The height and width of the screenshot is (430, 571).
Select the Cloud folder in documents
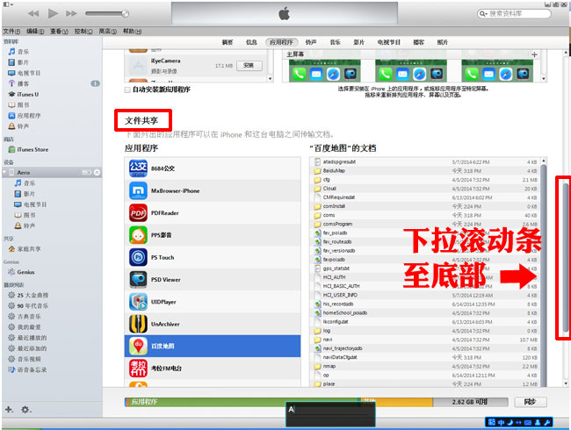[425, 189]
